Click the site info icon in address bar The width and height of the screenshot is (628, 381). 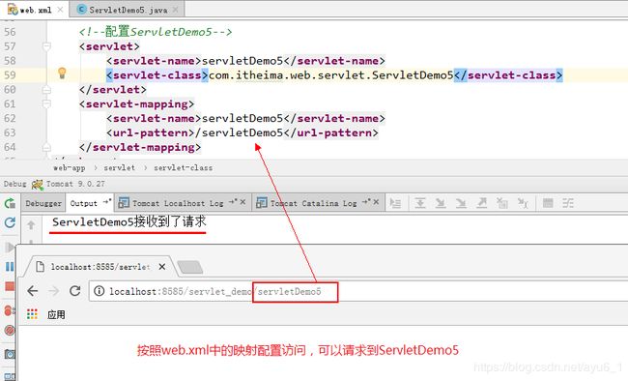pos(99,291)
